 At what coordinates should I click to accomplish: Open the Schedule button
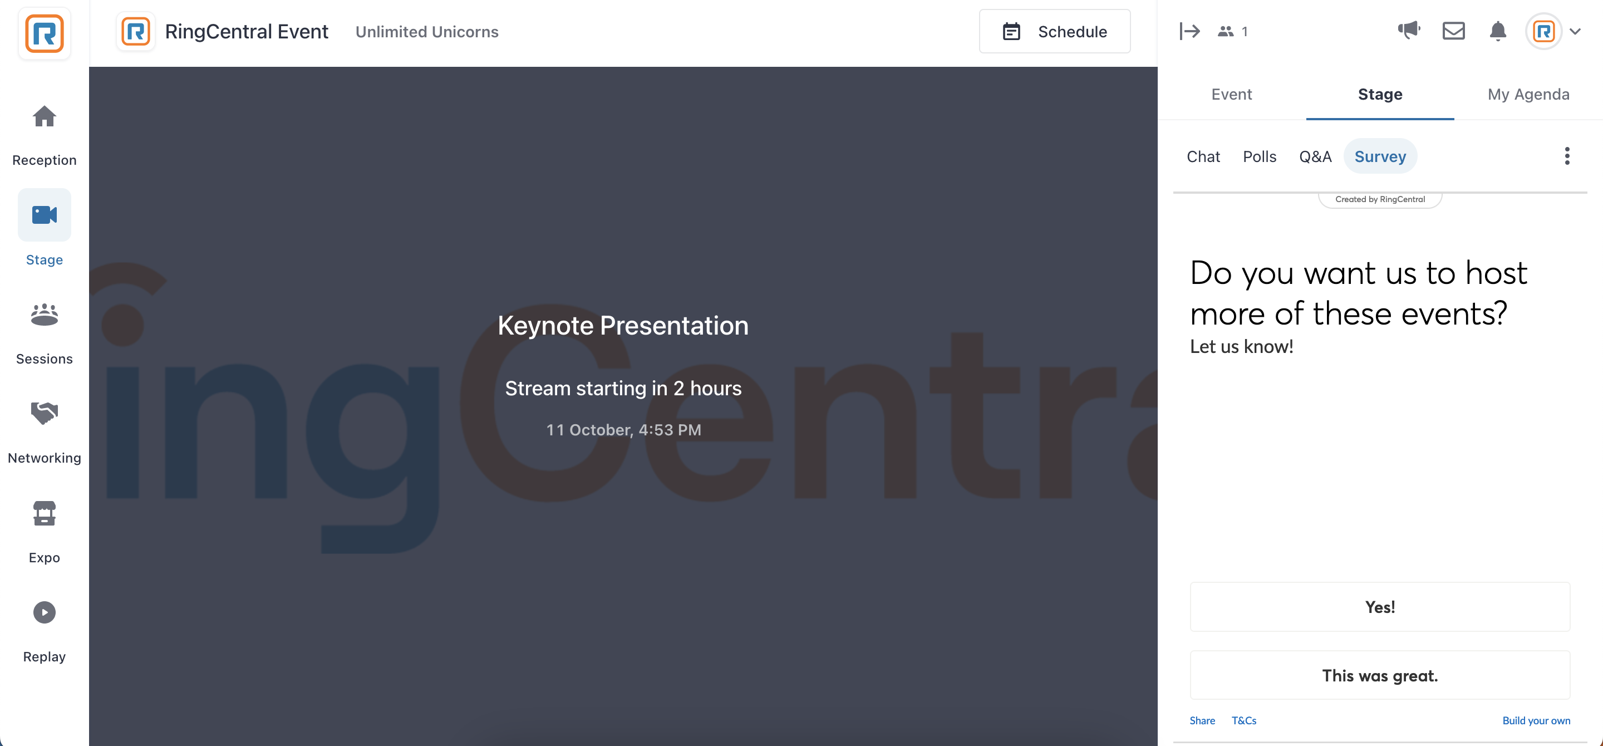pos(1055,31)
